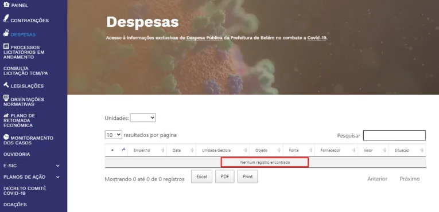Open the results per page dropdown

tap(114, 135)
